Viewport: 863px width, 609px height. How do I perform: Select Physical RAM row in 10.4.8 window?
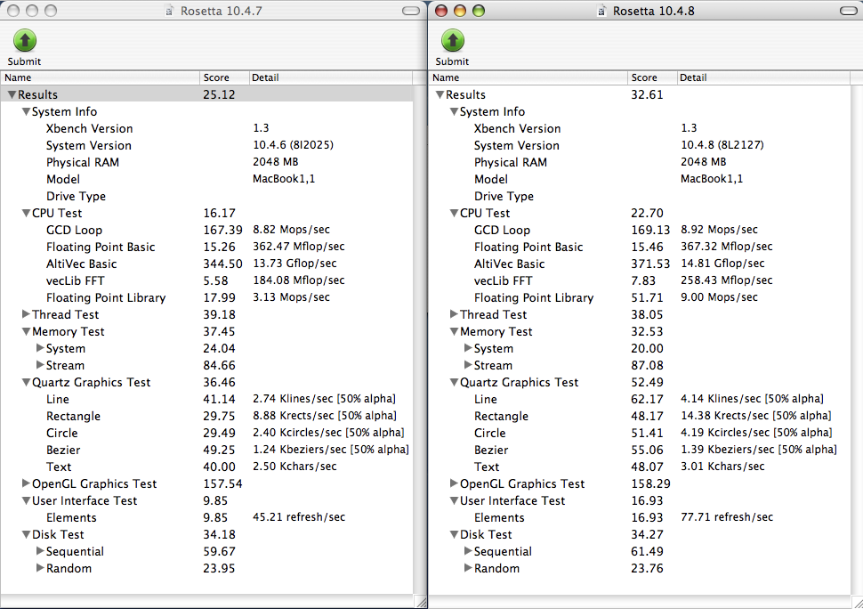(x=639, y=162)
